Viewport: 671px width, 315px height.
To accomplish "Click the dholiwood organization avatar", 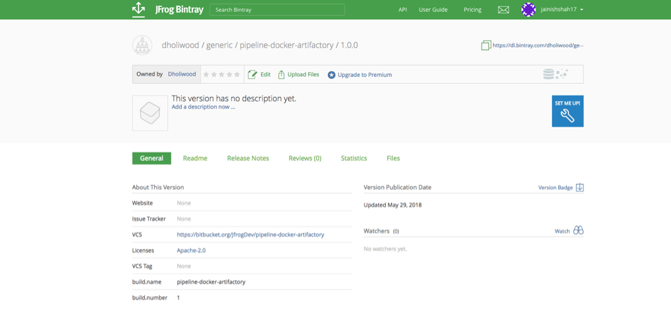I will (142, 45).
